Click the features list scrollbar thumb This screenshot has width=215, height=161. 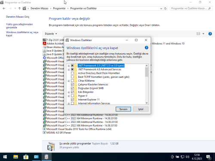click(147, 72)
